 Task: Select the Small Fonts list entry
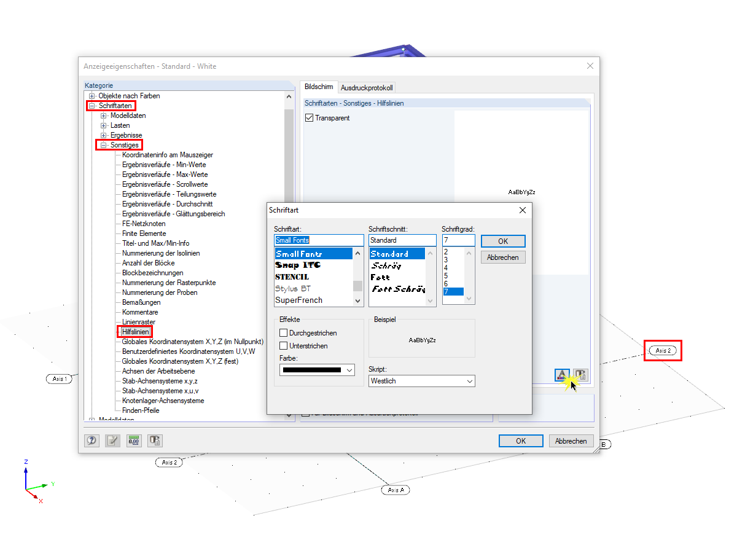[313, 254]
